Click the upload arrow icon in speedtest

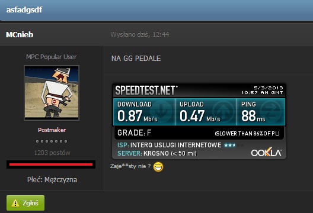click(223, 111)
